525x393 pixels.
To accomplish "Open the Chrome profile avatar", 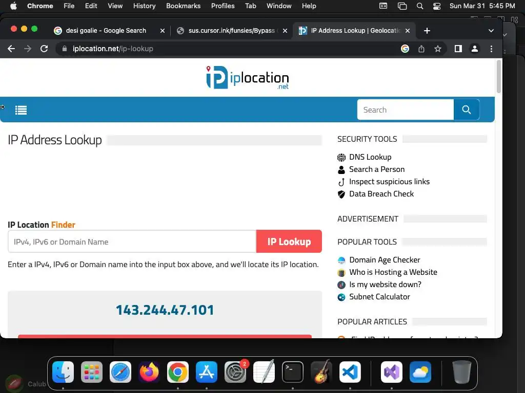I will coord(474,49).
